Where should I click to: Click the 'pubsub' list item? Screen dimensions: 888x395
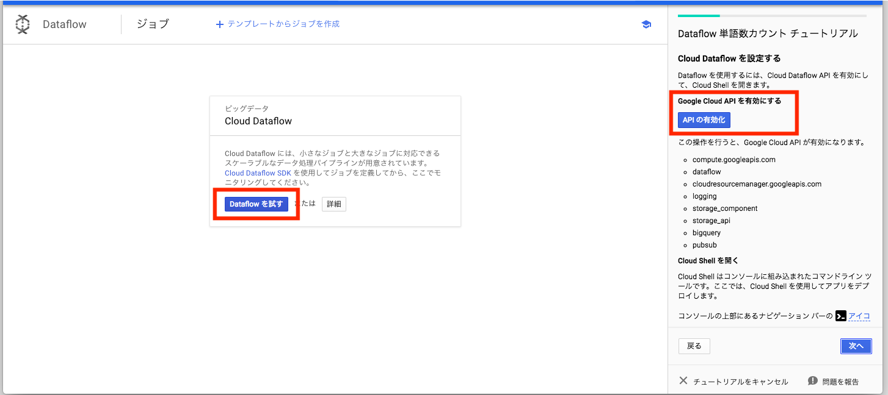(x=704, y=245)
